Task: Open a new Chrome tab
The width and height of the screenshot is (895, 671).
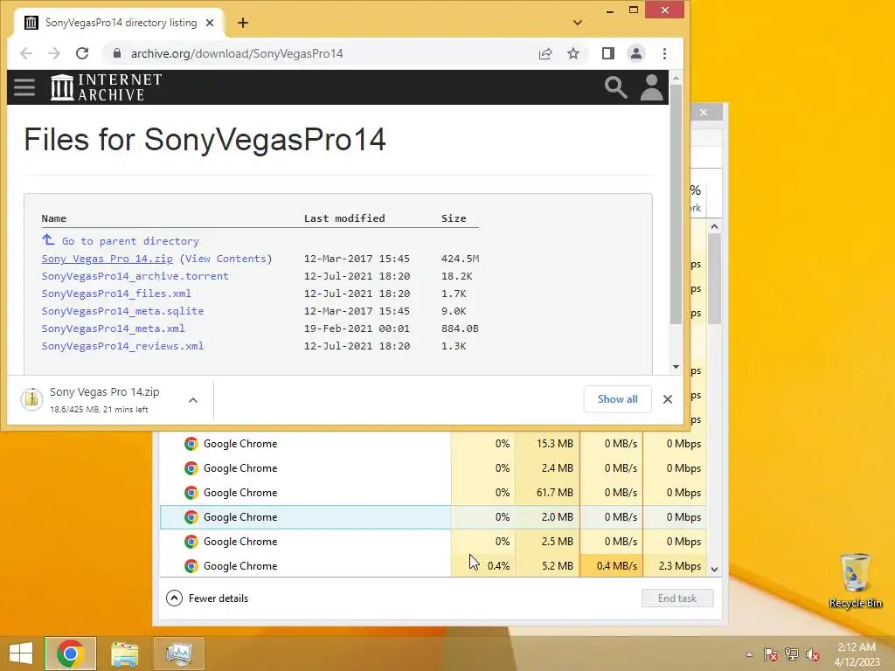Action: 243,23
